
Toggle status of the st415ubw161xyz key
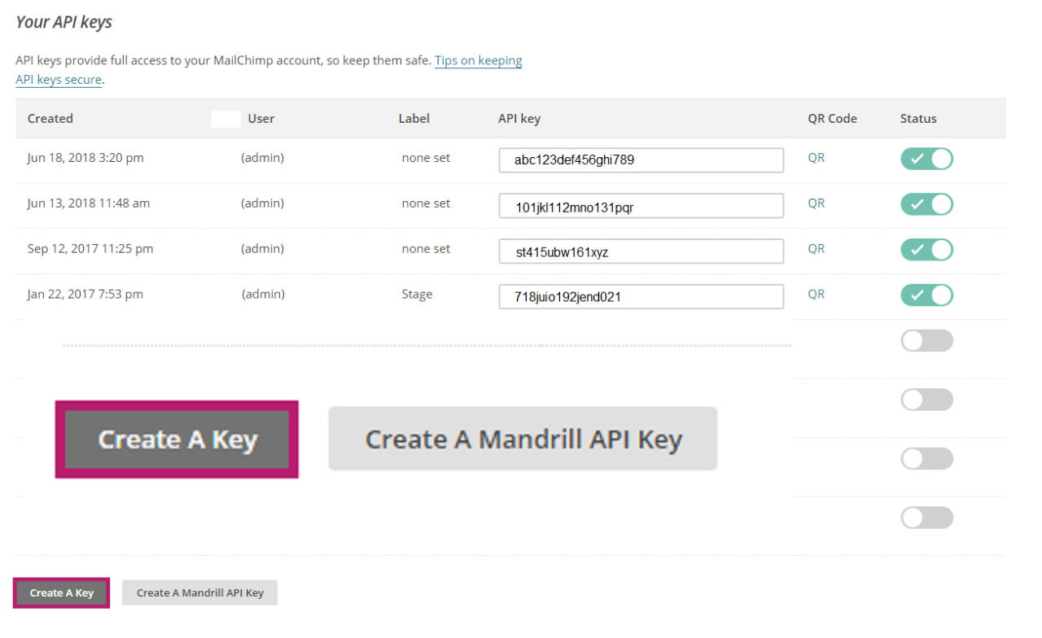tap(926, 250)
